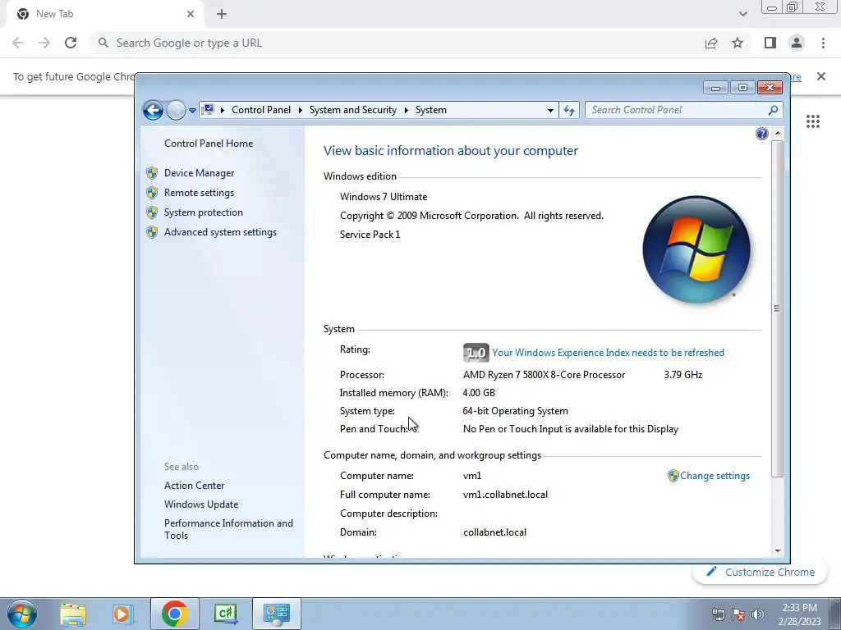This screenshot has height=630, width=841.
Task: Expand arrow after System and Security breadcrumb
Action: coord(406,111)
